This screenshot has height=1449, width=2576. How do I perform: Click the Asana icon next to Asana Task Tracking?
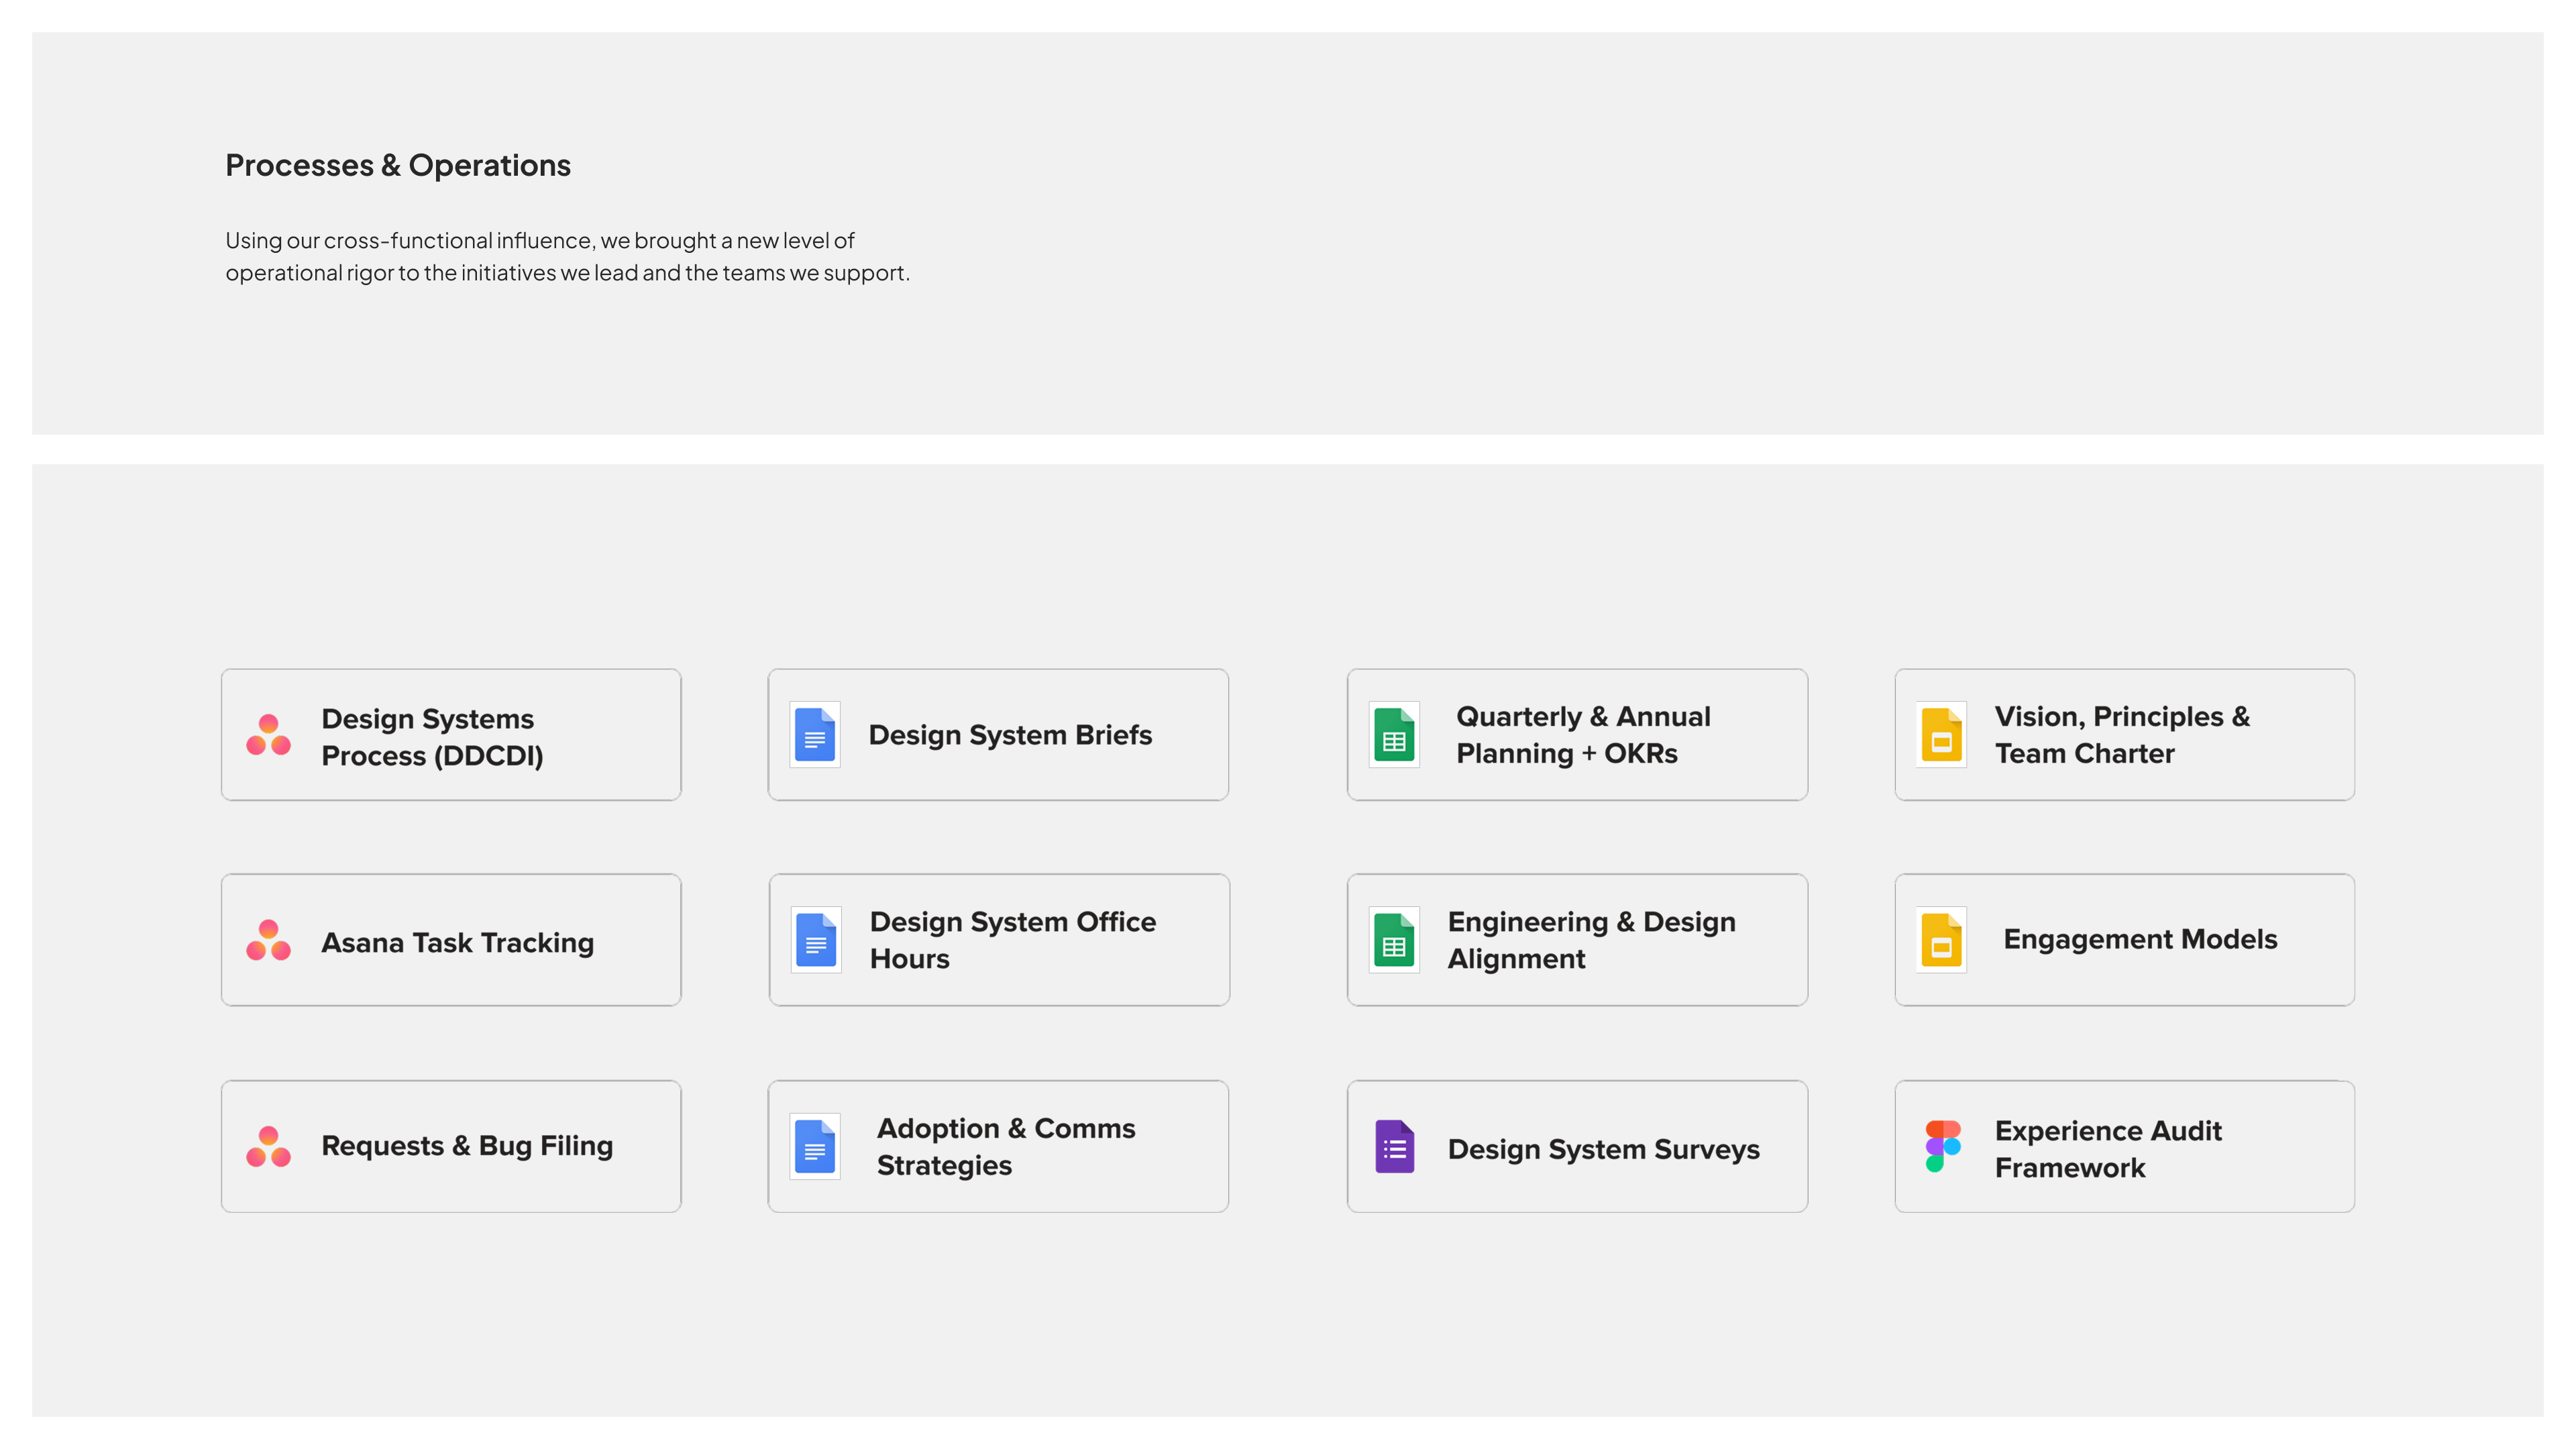[x=268, y=940]
